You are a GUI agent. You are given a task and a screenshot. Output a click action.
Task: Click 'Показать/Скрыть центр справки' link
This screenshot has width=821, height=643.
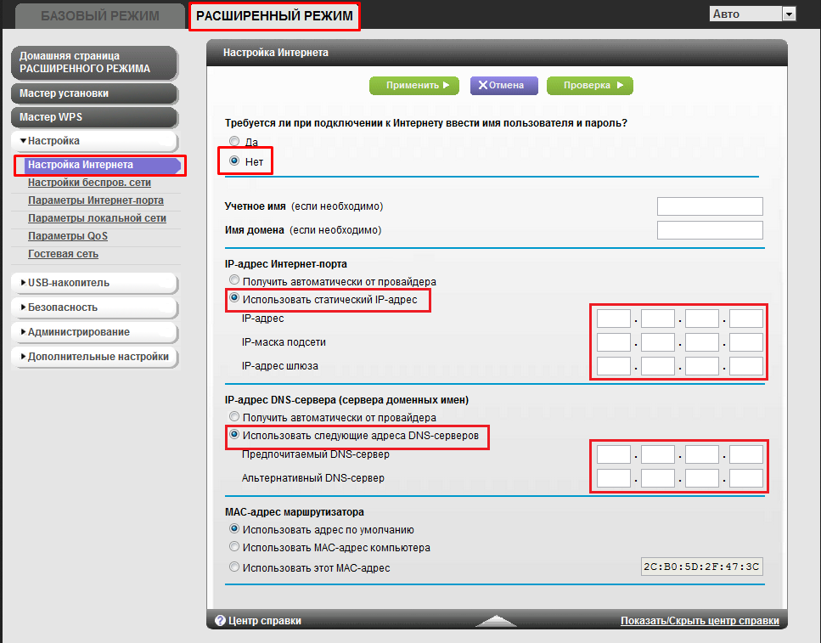coord(700,621)
